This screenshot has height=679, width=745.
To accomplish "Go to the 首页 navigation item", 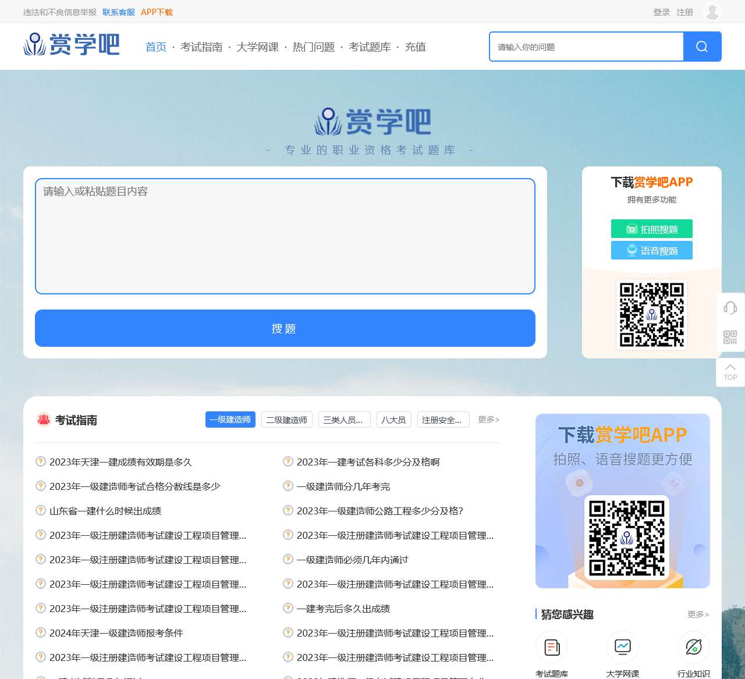I will pos(156,47).
